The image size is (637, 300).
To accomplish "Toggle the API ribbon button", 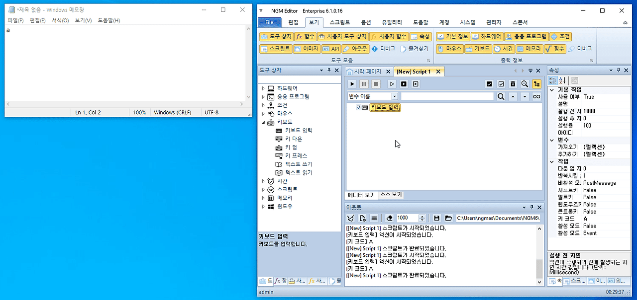I will click(331, 49).
